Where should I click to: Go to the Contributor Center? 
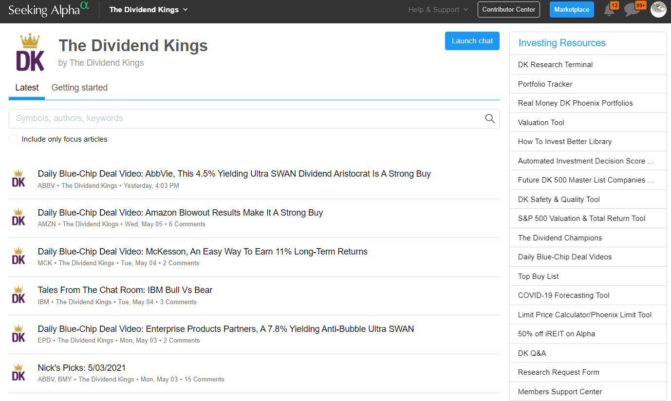pos(508,10)
